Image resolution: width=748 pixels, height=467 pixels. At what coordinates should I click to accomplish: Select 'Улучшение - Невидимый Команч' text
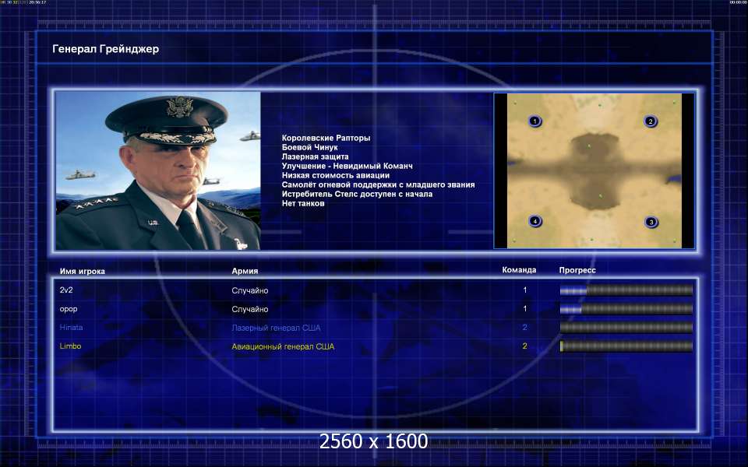pos(348,166)
